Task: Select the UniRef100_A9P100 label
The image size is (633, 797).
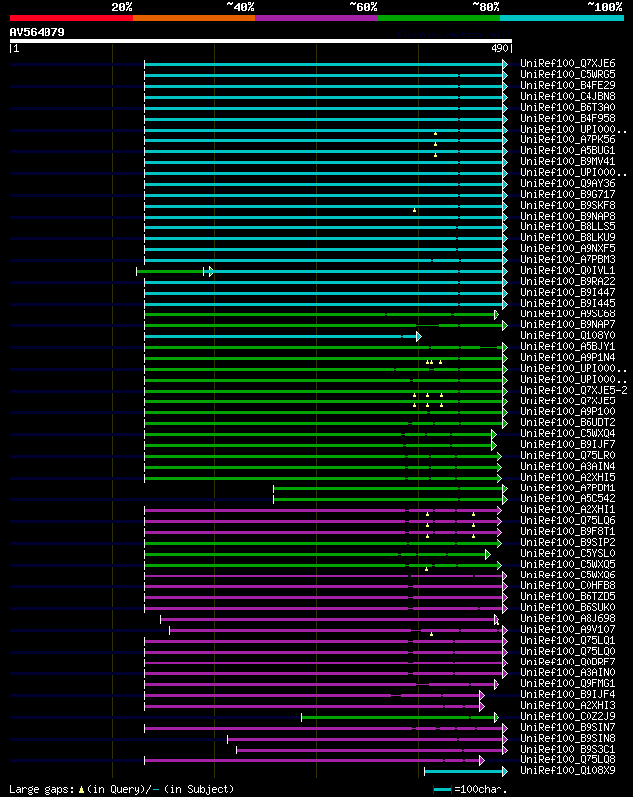Action: 568,411
